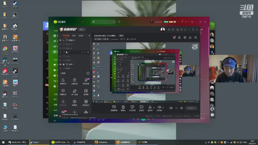Toggle the lock on the 全屏 1 source

[64, 64]
